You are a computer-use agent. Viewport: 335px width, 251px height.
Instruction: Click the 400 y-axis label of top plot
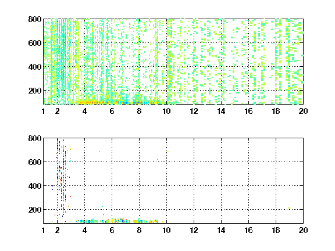[x=35, y=67]
